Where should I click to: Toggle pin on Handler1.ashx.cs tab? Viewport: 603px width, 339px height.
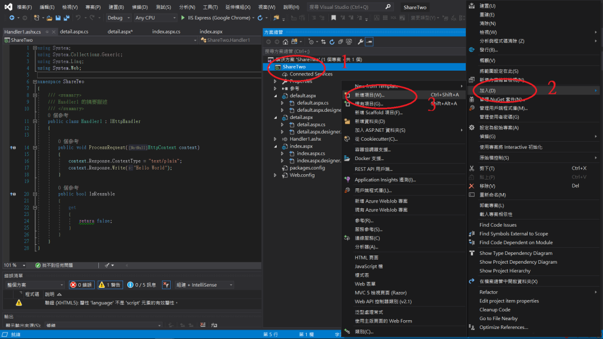click(47, 32)
